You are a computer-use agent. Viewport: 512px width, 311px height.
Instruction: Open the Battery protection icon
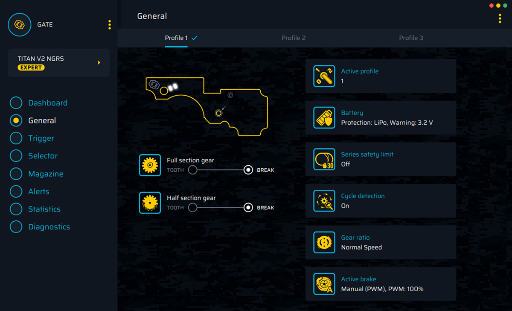pyautogui.click(x=324, y=117)
